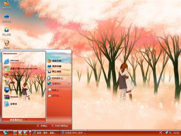Click the 22:03 taskbar clock
Image resolution: width=181 pixels, height=136 pixels.
tap(176, 133)
